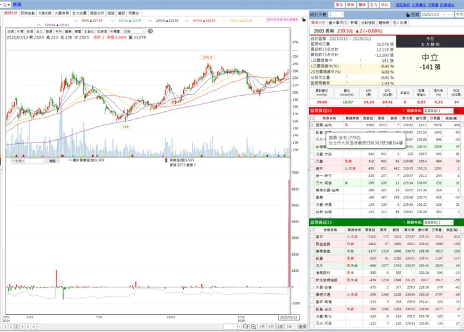Switch to the 重大事件 tab
Viewport: 464px width, 332px height.
pyautogui.click(x=338, y=23)
